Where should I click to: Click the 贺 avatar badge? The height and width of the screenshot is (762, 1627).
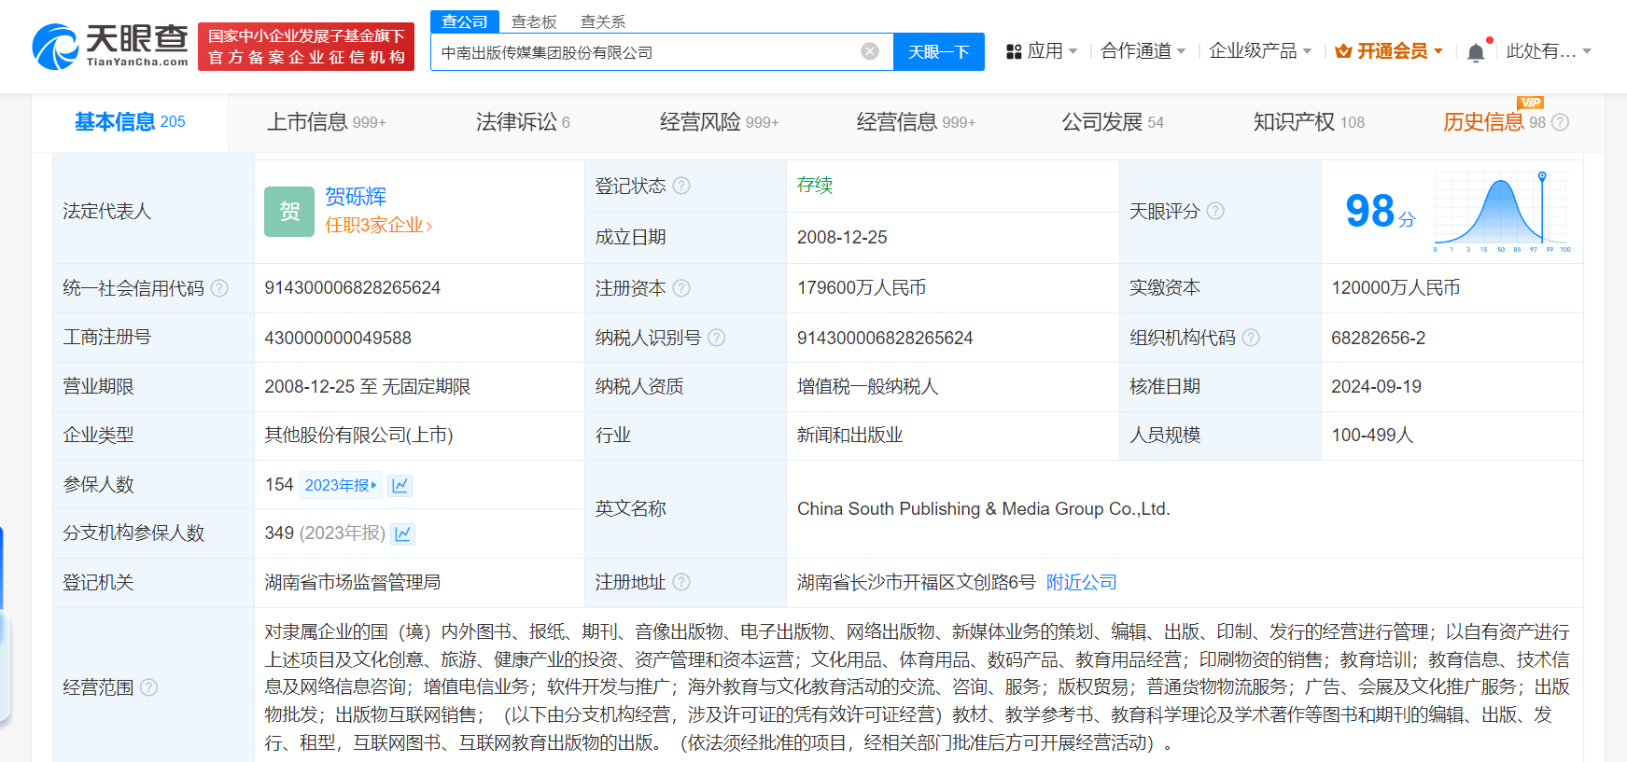[289, 212]
